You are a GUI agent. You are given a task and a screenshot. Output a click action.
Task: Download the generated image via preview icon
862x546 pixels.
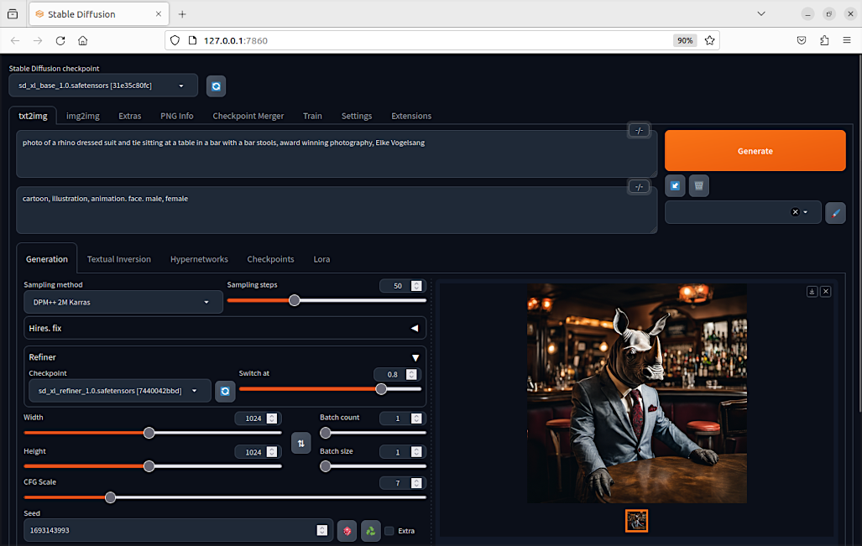pos(812,292)
